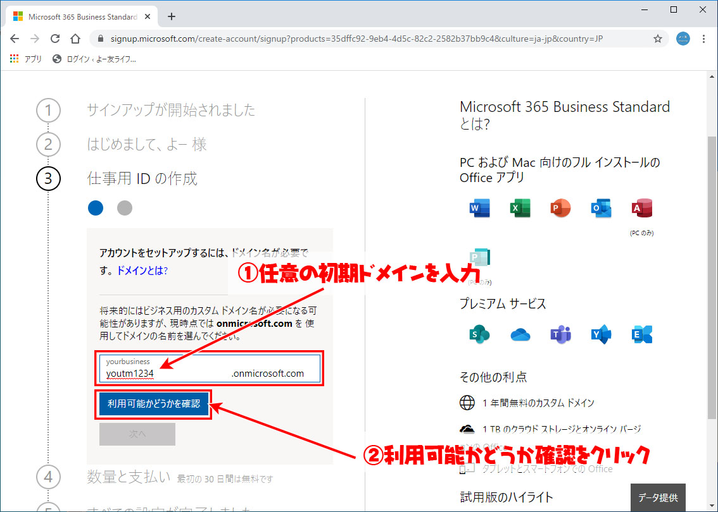Click the OneDrive cloud icon
This screenshot has width=718, height=512.
520,335
